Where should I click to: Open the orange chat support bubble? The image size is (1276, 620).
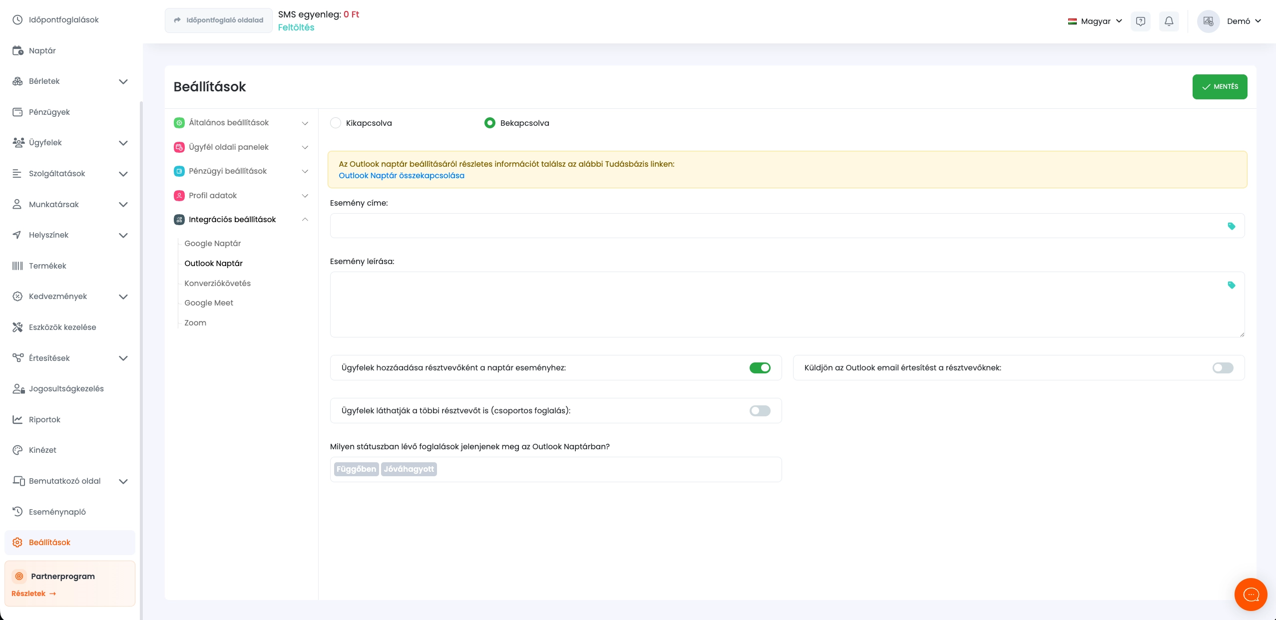tap(1251, 594)
